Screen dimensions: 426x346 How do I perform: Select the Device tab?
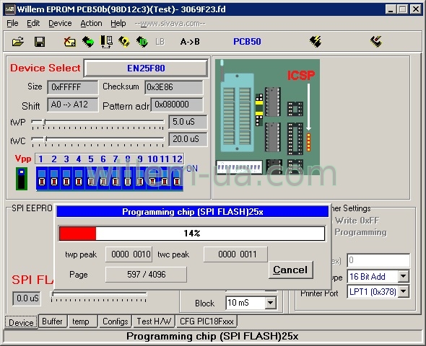[x=21, y=322]
